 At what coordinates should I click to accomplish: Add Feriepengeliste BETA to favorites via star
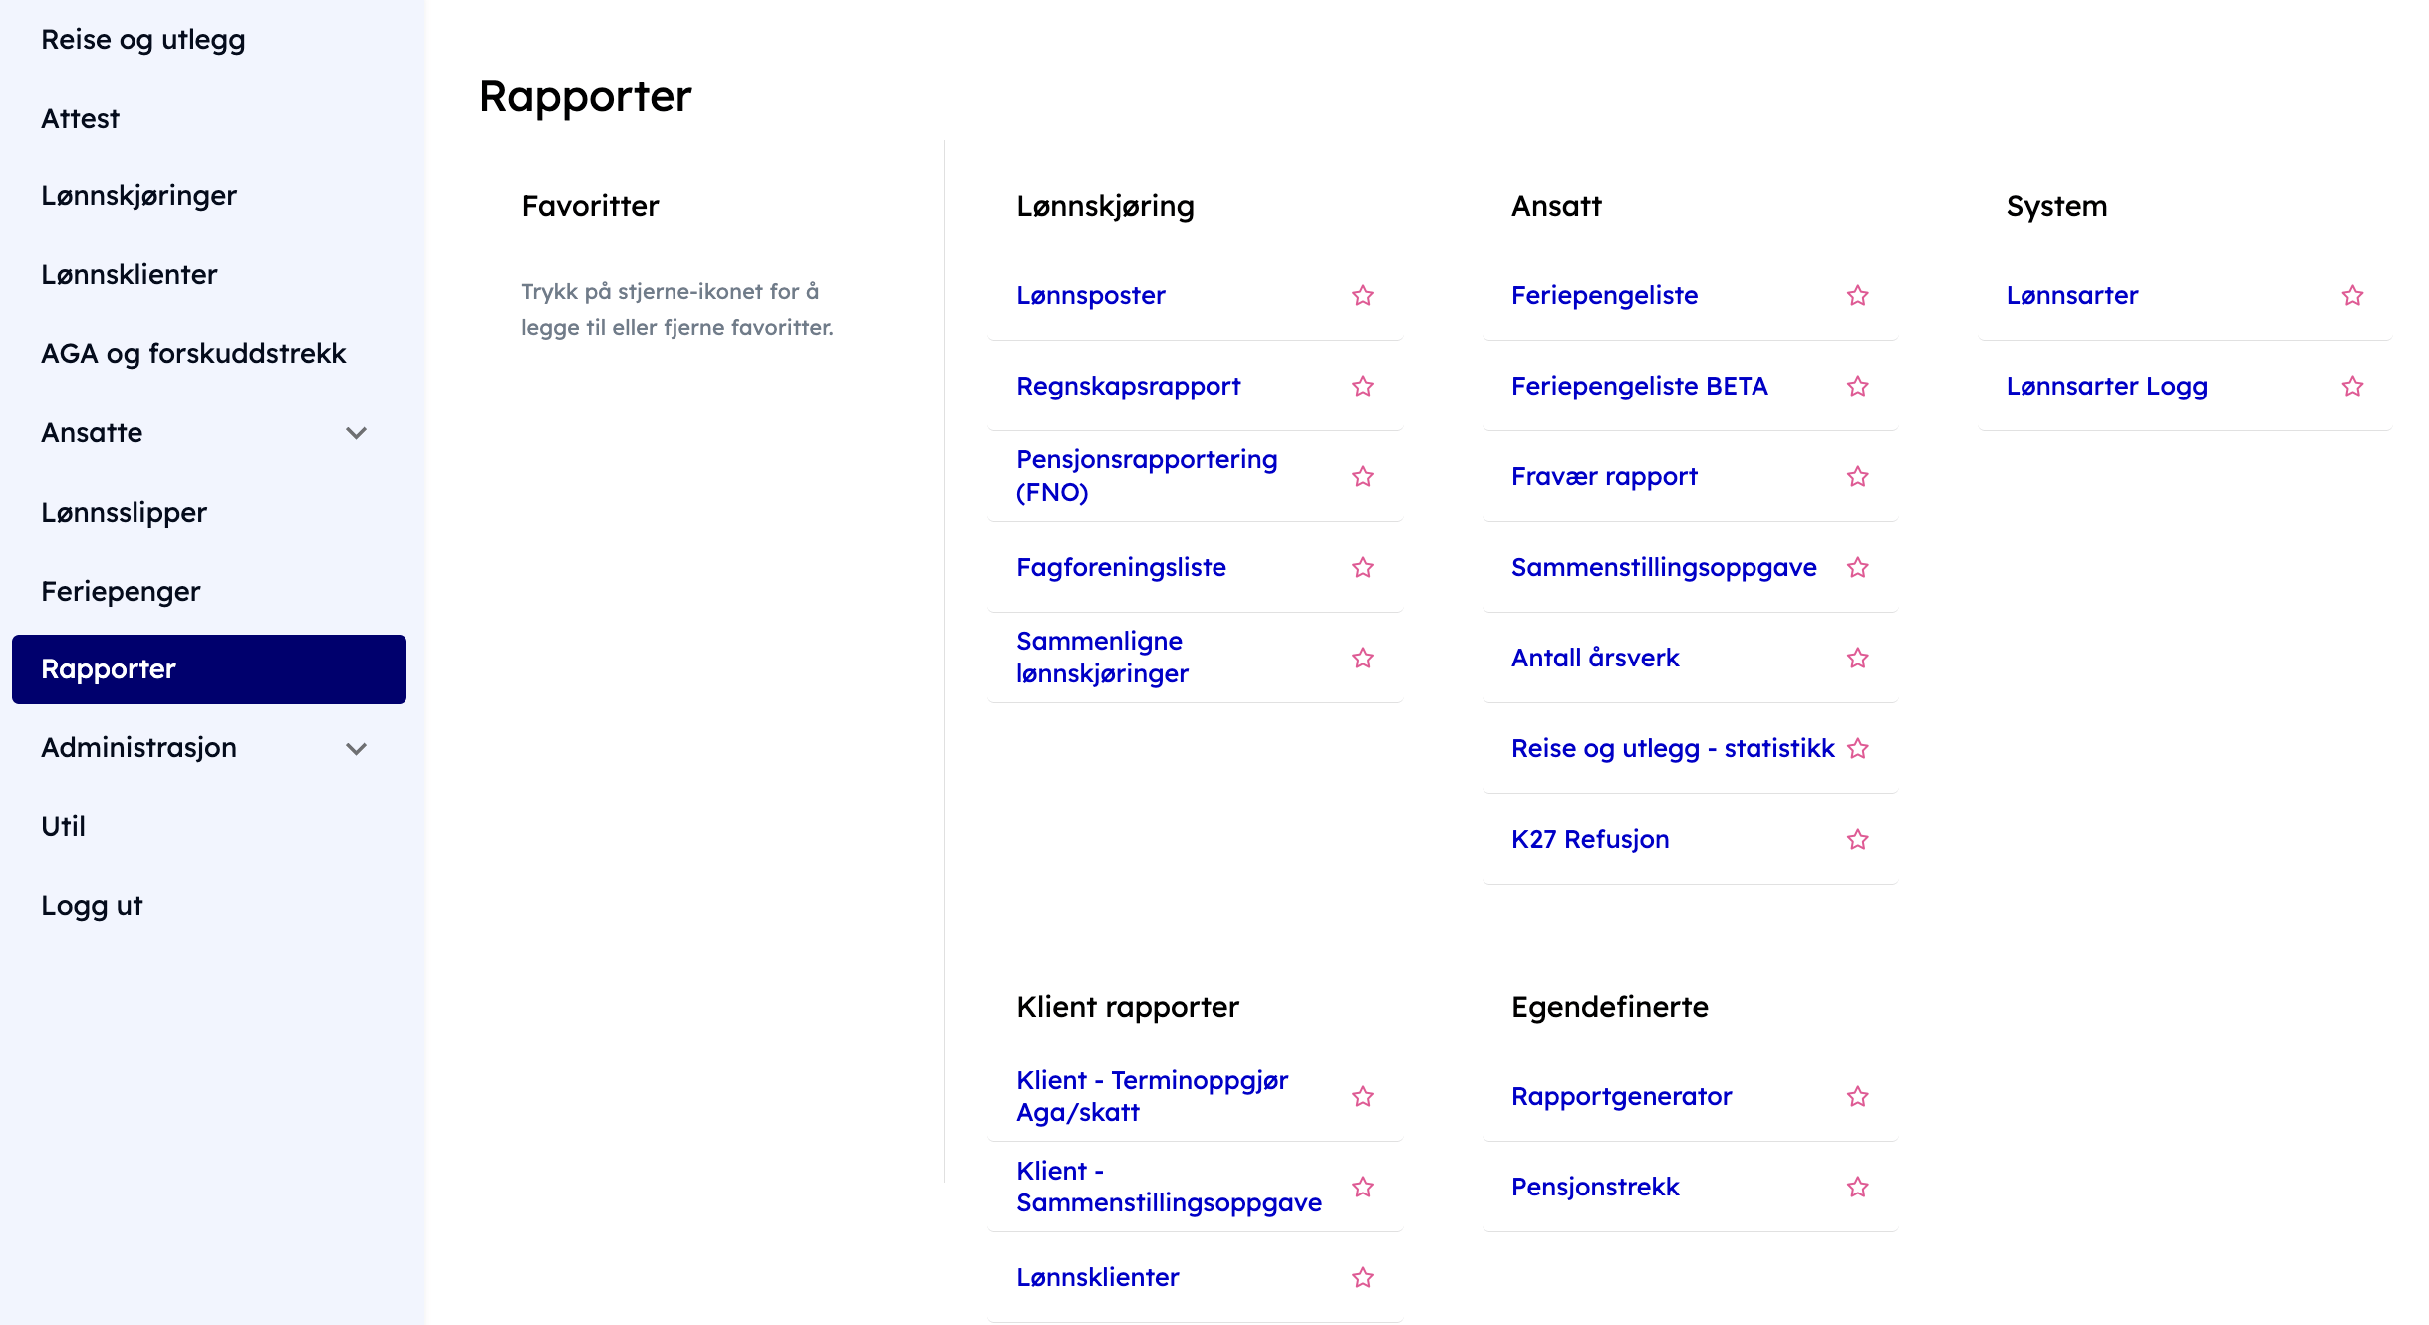click(x=1857, y=387)
